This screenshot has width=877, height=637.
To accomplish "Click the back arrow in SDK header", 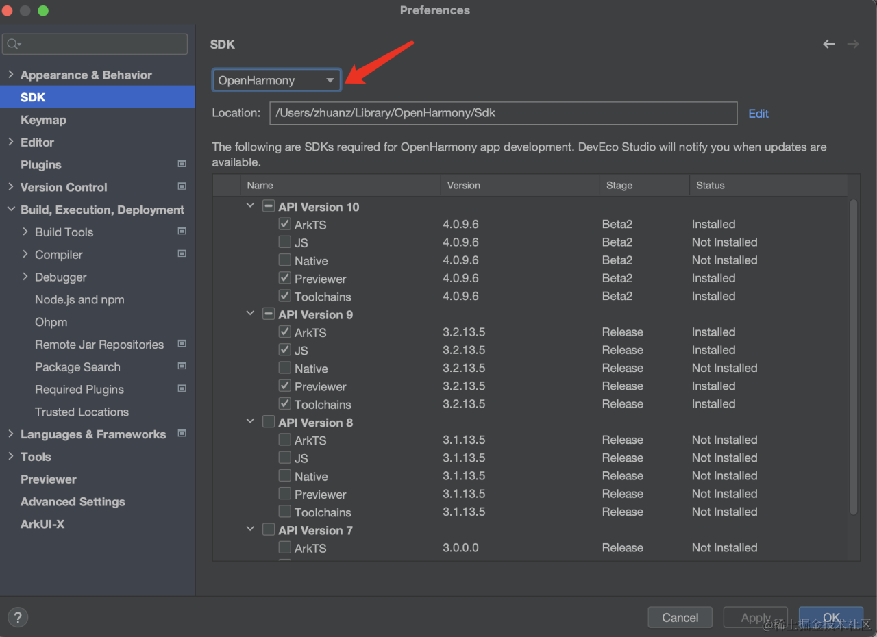I will (829, 45).
